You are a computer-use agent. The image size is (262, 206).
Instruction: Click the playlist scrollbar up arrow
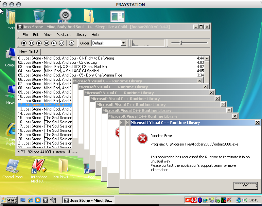(x=207, y=59)
